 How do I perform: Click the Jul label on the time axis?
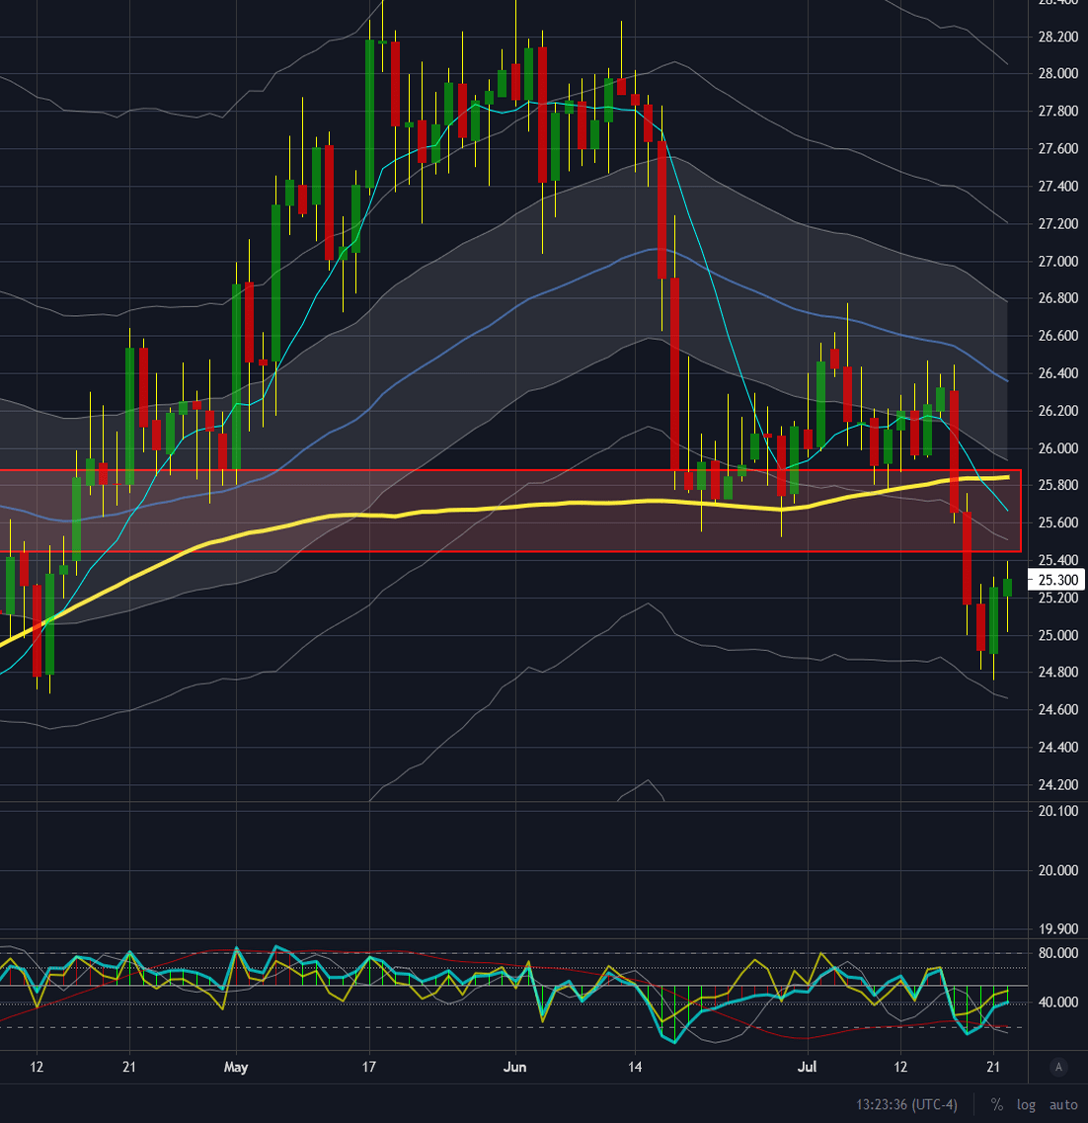point(807,1067)
